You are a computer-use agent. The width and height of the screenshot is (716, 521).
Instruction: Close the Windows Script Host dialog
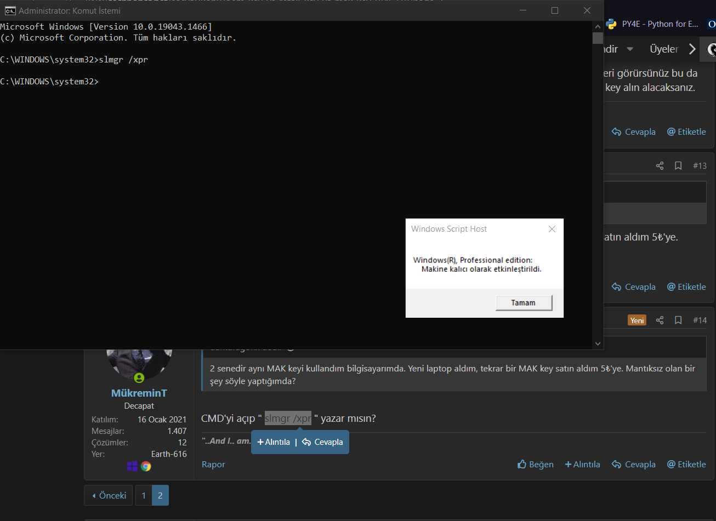point(552,229)
